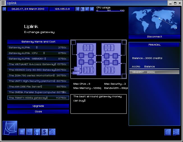Click the Balance : 3000 credits text
Image resolution: width=183 pixels, height=142 pixels.
coord(147,58)
